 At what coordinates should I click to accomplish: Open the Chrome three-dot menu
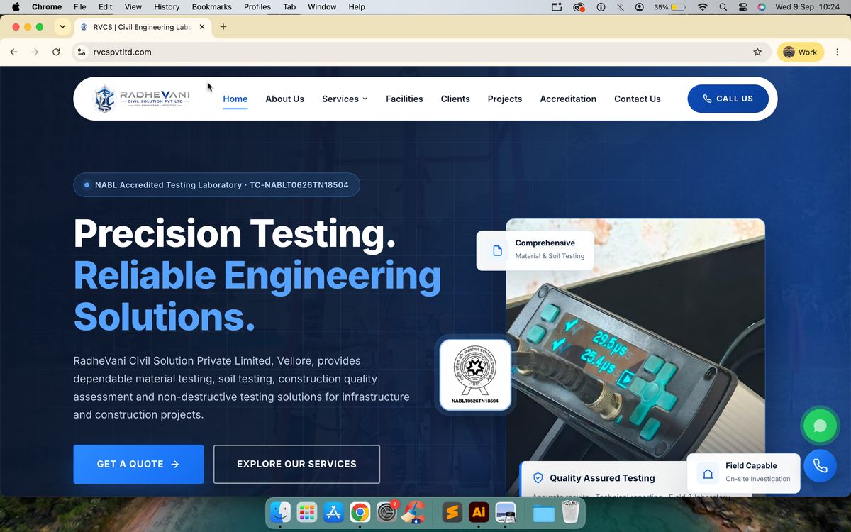838,52
